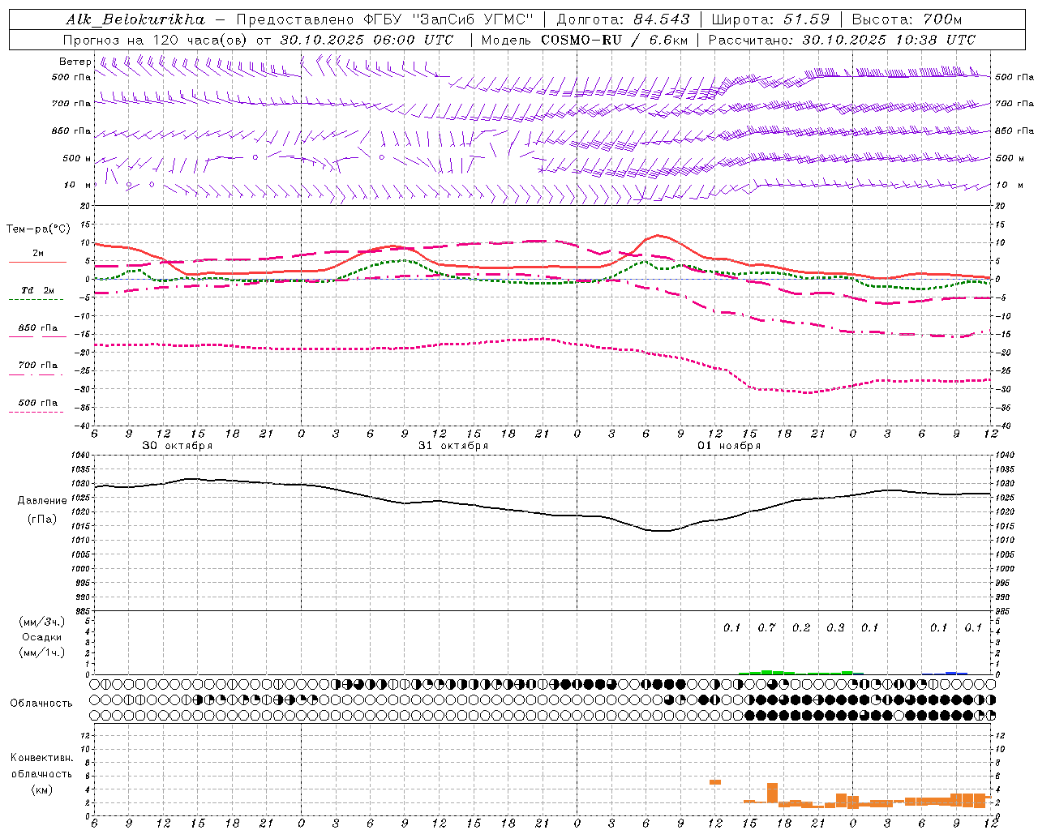Click the Давление panel label

click(x=42, y=501)
